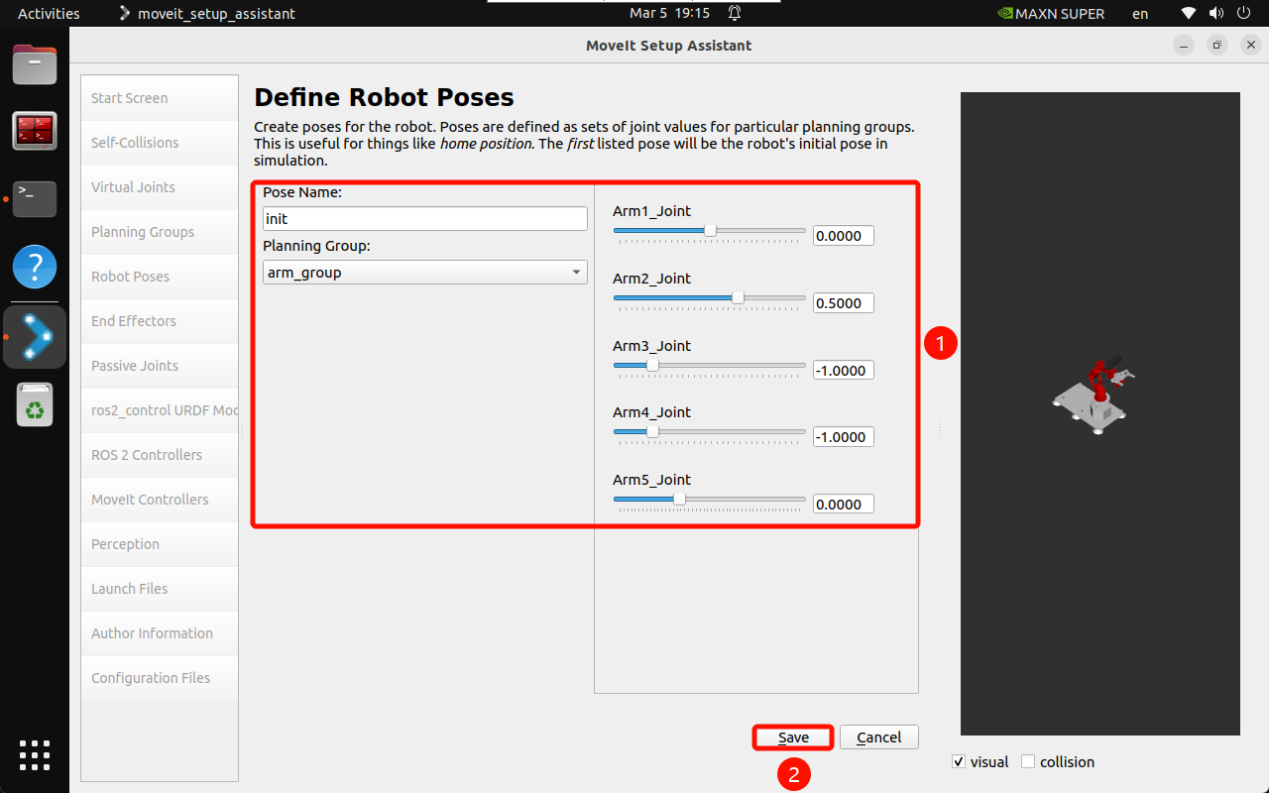Open the Activities overview
This screenshot has width=1269, height=793.
click(49, 14)
